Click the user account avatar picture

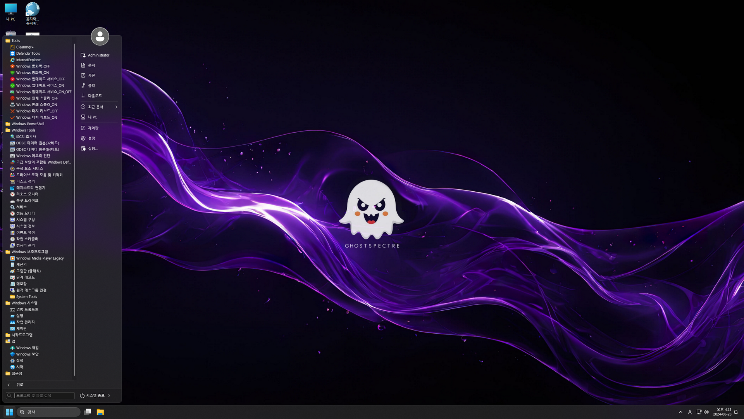pos(100,36)
